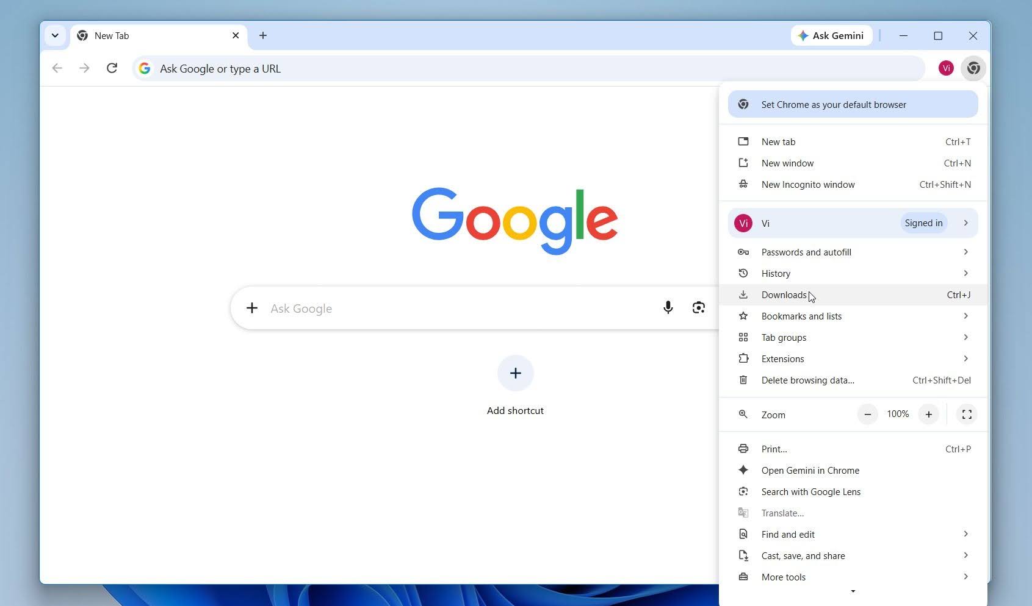Expand Passwords and autofill submenu
Viewport: 1032px width, 606px height.
pos(853,252)
